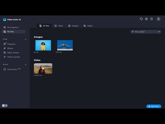This screenshot has width=165, height=124.
Task: Click the Video Suite 23 logo
Action: click(4, 19)
